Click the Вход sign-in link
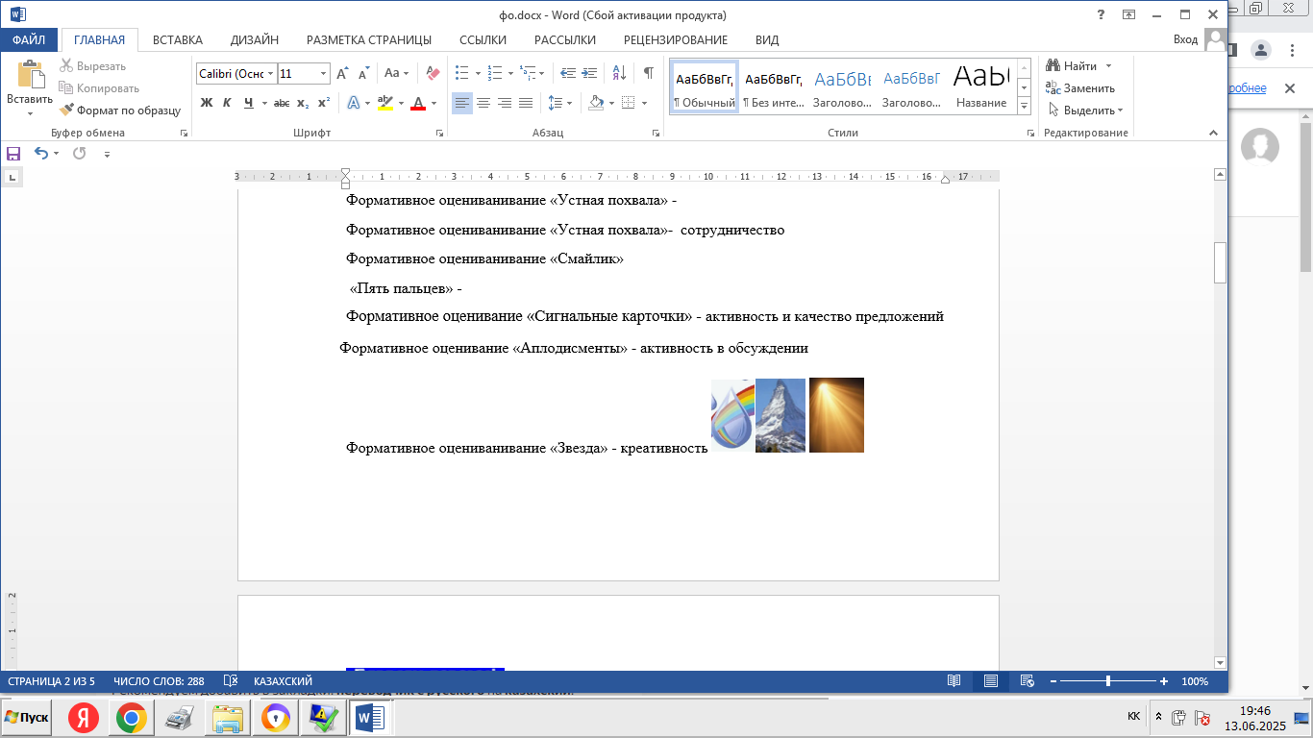The height and width of the screenshot is (738, 1313). coord(1185,39)
